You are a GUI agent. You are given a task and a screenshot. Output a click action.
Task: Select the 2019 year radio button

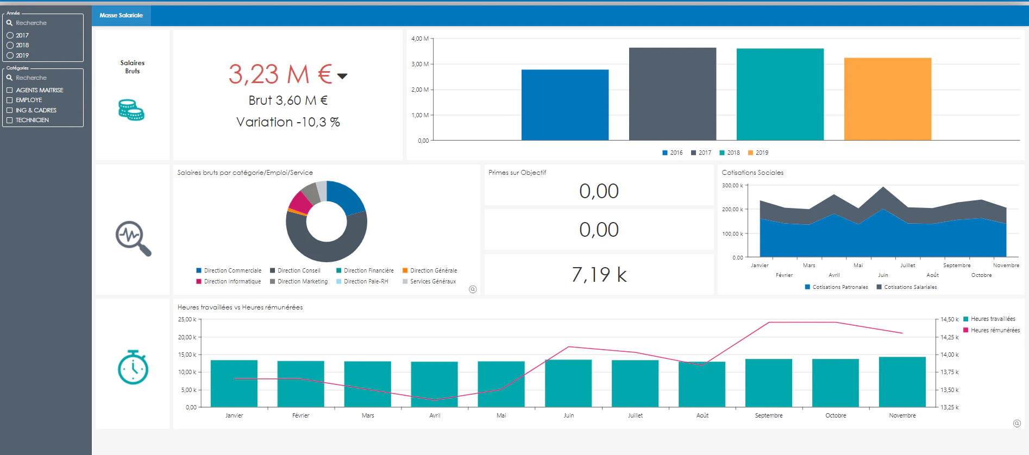tap(10, 55)
